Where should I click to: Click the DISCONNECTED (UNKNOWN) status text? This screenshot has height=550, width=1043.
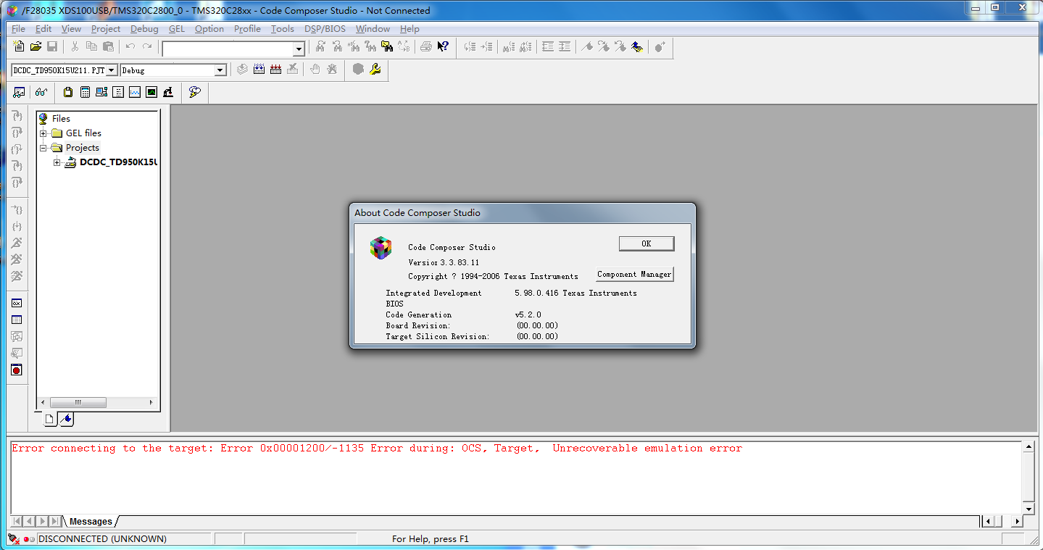click(x=102, y=539)
